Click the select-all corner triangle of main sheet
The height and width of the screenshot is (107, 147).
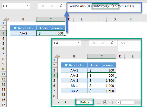(x=4, y=19)
